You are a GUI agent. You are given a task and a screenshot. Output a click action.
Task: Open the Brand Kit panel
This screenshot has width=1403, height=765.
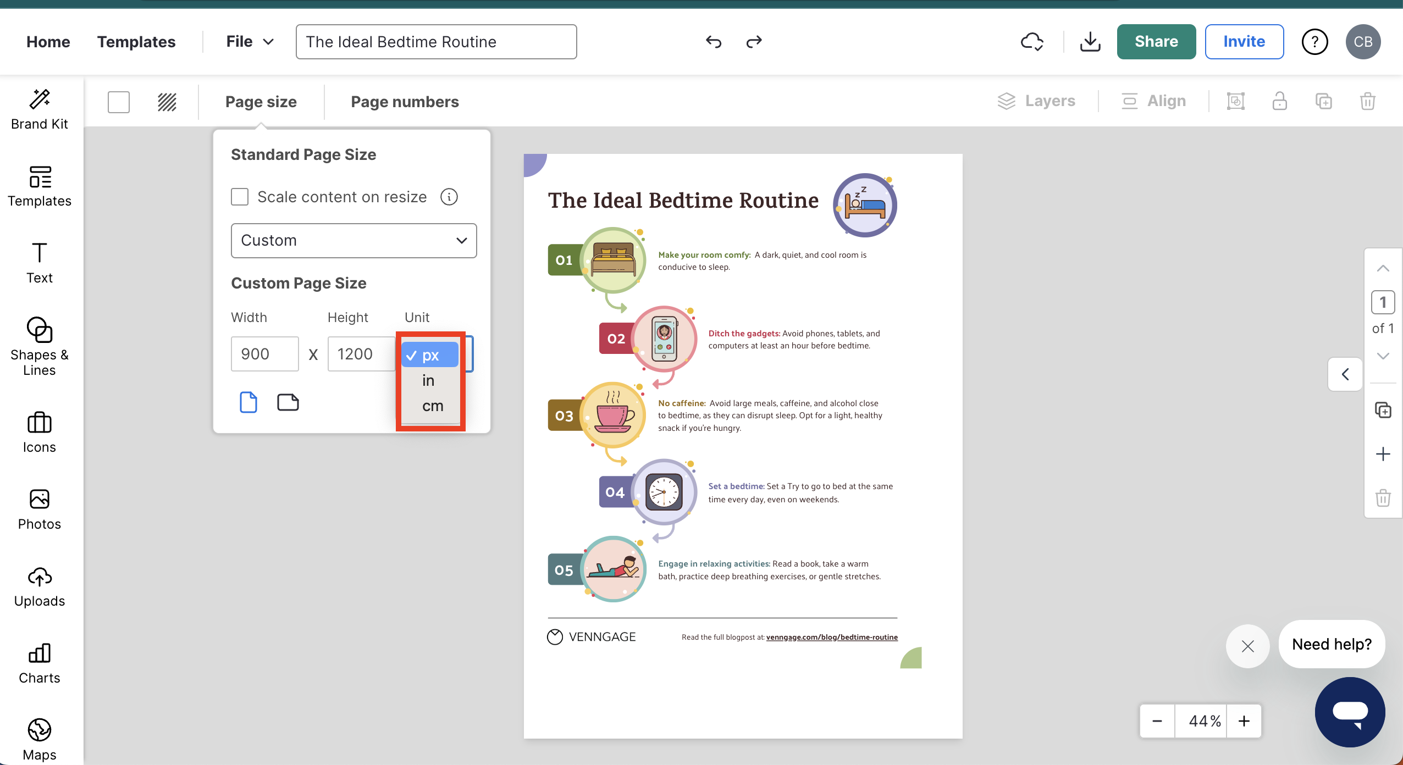coord(40,109)
